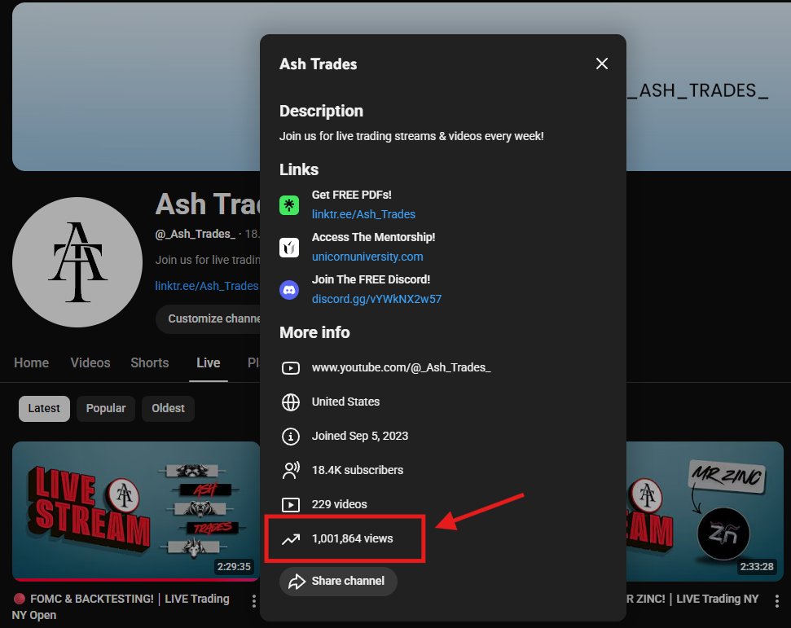The height and width of the screenshot is (628, 791).
Task: Click the Join The FREE Discord! link title
Action: pos(371,279)
